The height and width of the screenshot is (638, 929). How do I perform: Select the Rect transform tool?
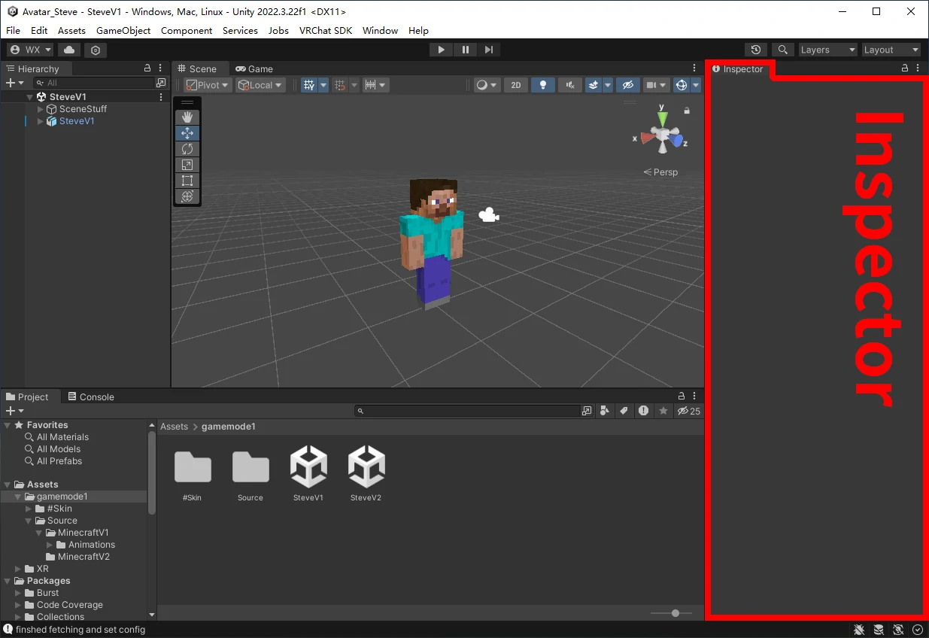coord(187,181)
